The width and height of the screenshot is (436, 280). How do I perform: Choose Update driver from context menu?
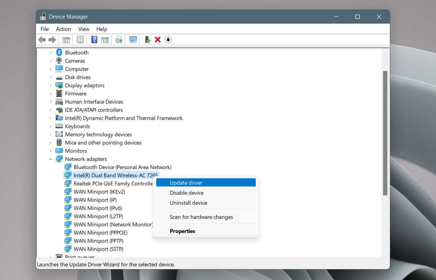pyautogui.click(x=186, y=183)
